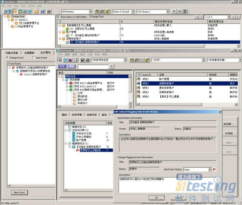Click the 开发 button in DevTrack

click(62, 66)
